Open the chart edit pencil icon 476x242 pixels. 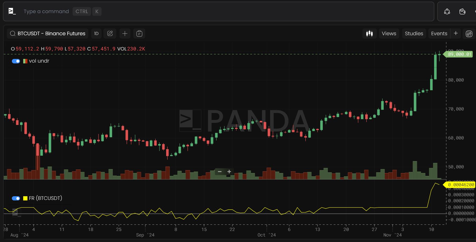pyautogui.click(x=110, y=33)
